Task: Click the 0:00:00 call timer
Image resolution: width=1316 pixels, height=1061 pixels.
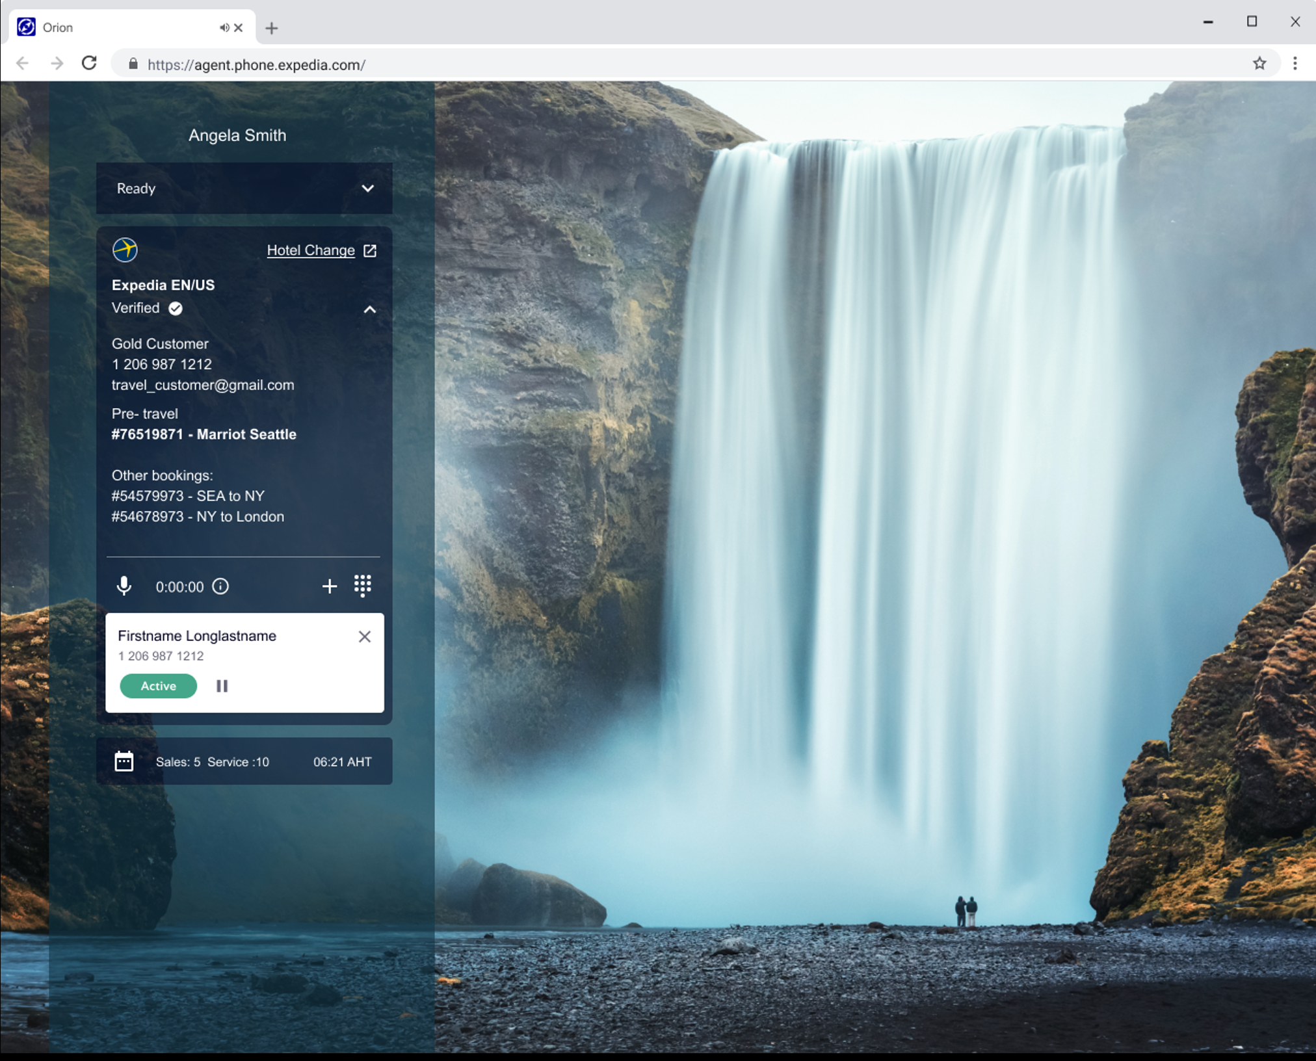Action: [179, 587]
